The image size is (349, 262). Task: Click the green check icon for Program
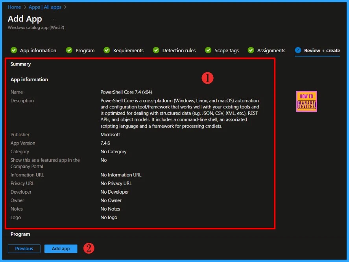pos(69,50)
